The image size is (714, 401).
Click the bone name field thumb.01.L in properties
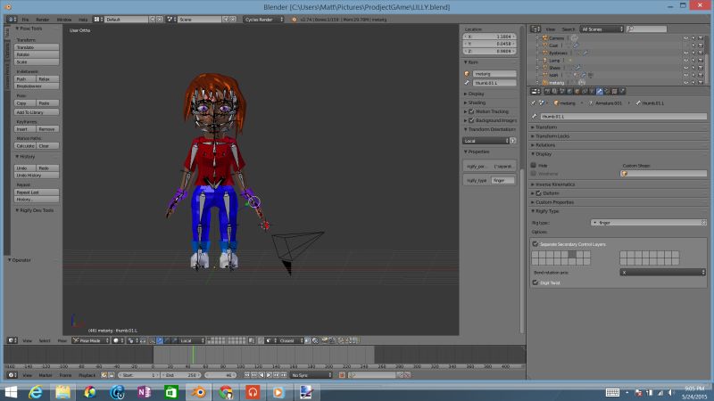(x=623, y=117)
